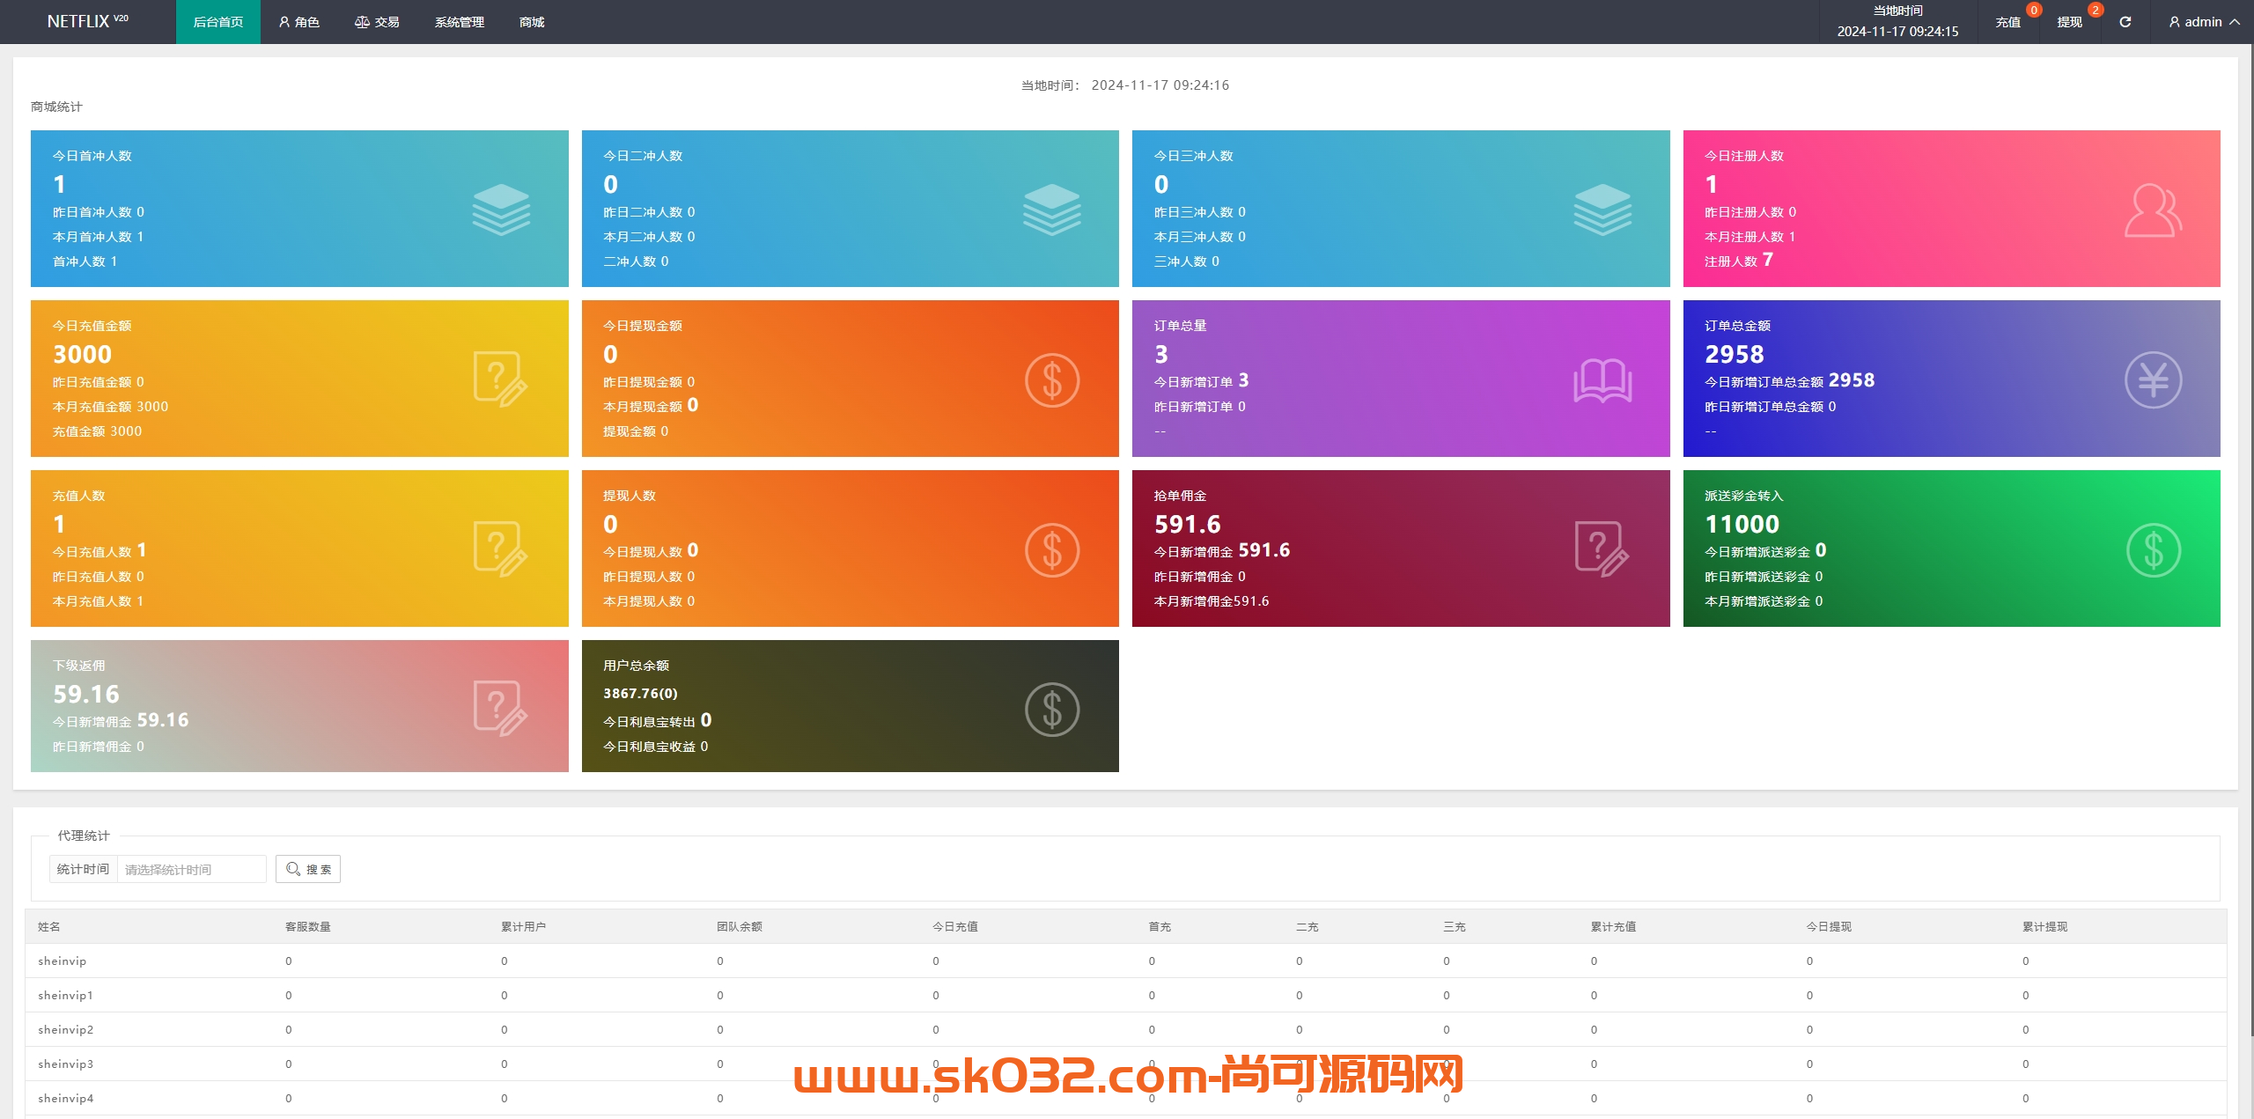Click the 二充 column header
This screenshot has width=2254, height=1119.
(1307, 926)
